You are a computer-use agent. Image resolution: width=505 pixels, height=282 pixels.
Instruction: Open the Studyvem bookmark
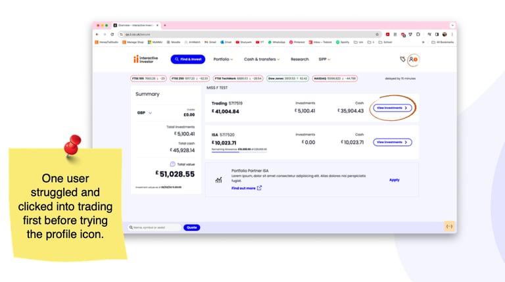pyautogui.click(x=243, y=42)
